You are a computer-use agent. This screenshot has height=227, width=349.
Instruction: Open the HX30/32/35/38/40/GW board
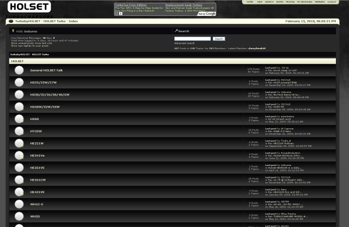[x=50, y=95]
